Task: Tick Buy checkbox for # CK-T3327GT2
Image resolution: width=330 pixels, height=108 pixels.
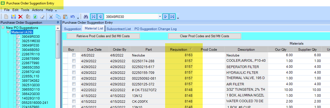Action: coord(74,90)
